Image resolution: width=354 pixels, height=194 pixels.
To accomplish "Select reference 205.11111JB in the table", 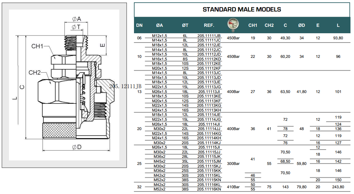I will [x=209, y=35].
